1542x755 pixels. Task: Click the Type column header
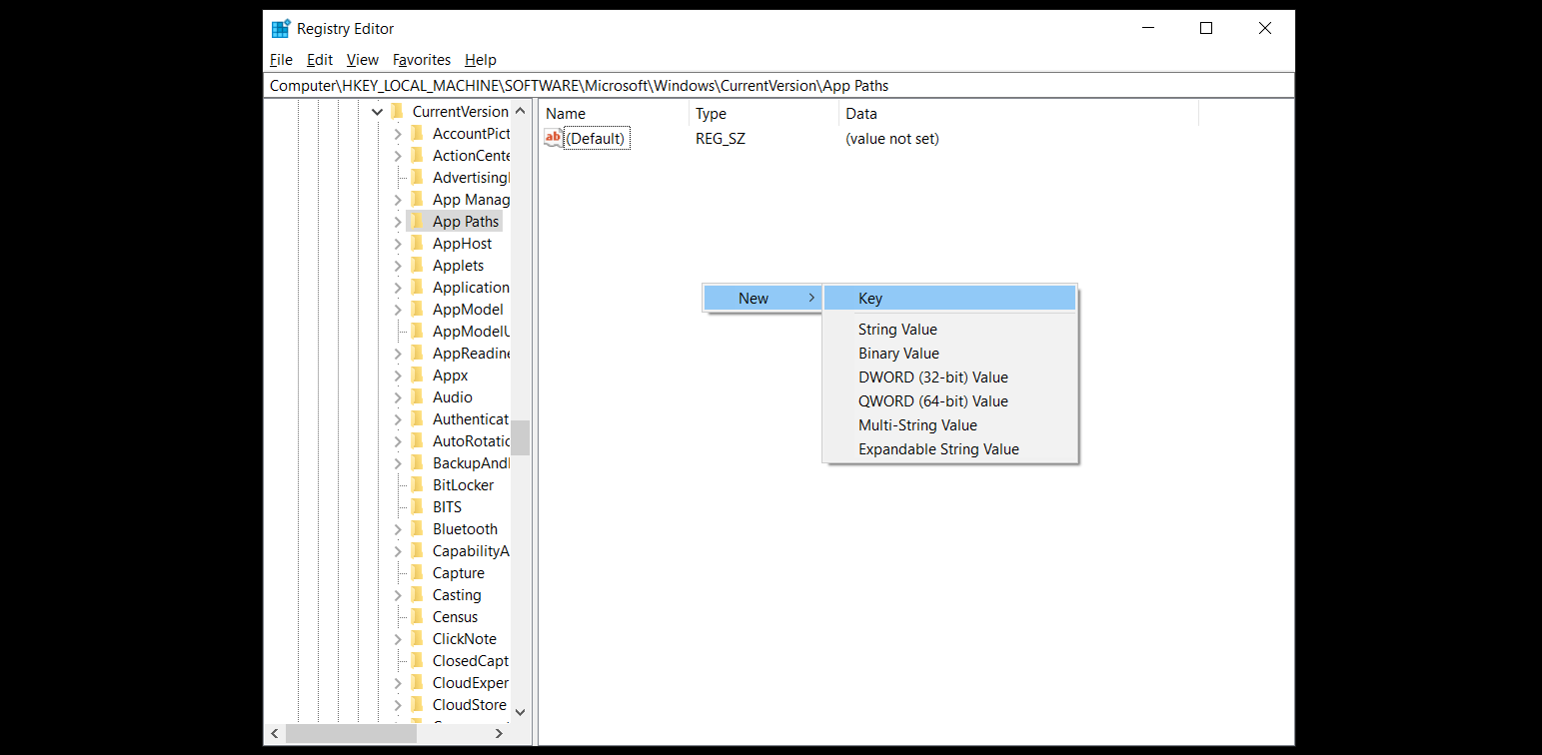(x=764, y=114)
